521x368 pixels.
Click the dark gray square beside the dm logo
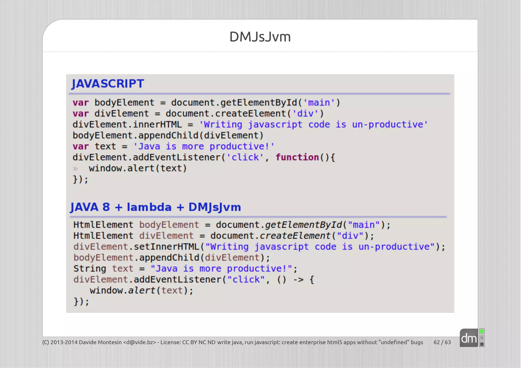[482, 344]
